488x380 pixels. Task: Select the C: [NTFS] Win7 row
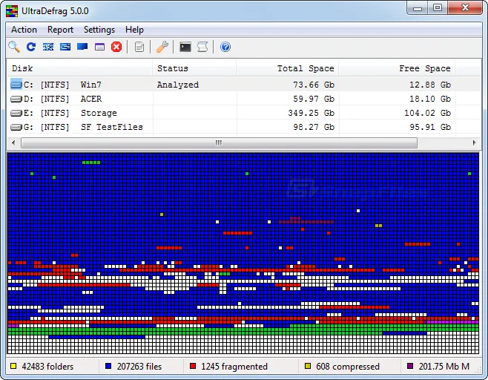click(x=244, y=85)
